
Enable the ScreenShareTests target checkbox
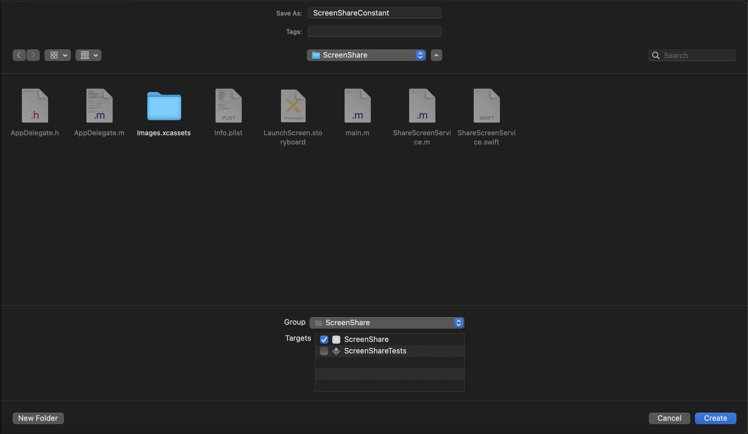pyautogui.click(x=324, y=351)
